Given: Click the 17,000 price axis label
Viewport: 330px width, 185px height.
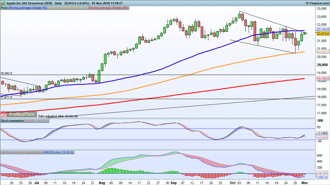Looking at the screenshot, I should click(322, 113).
